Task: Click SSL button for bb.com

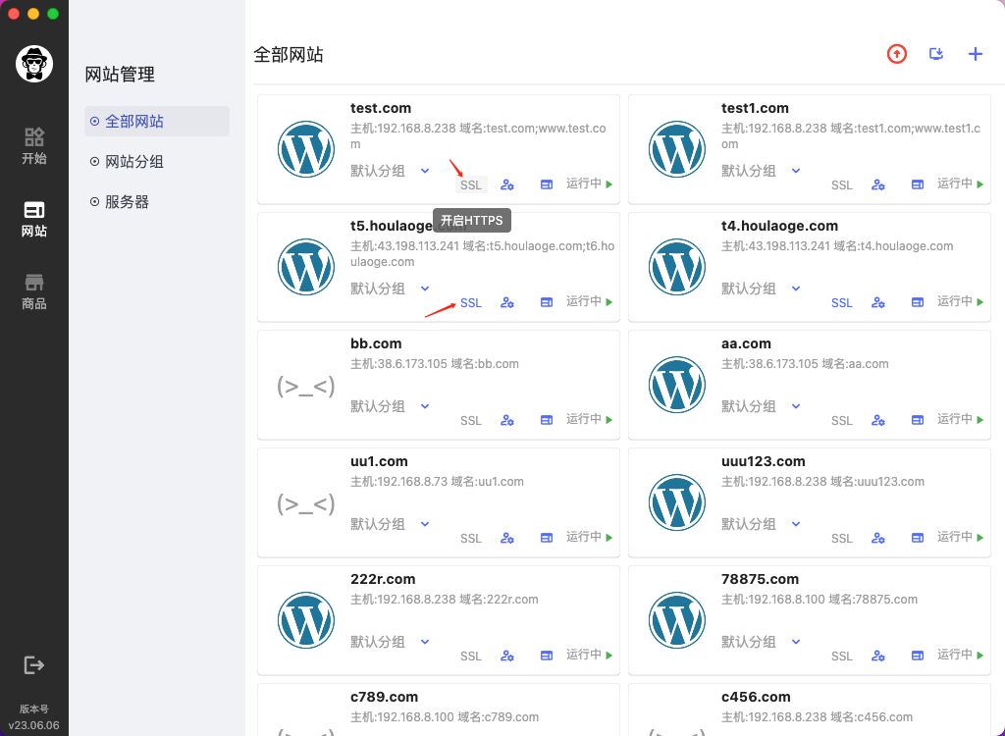Action: coord(470,421)
